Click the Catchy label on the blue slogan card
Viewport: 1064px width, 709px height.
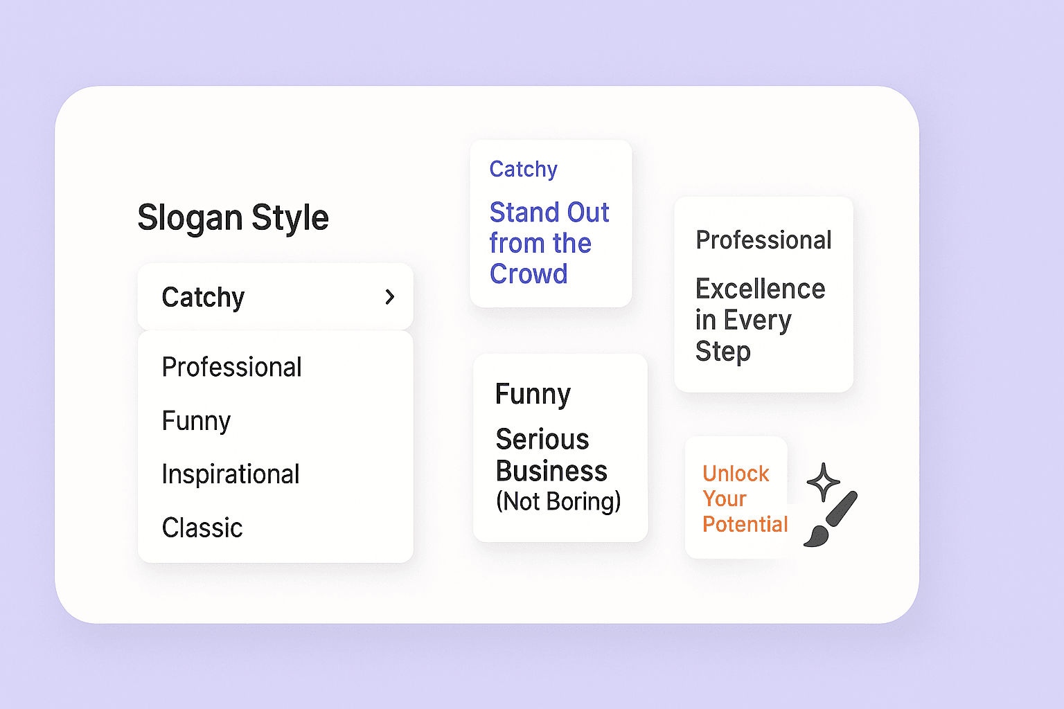(x=524, y=168)
